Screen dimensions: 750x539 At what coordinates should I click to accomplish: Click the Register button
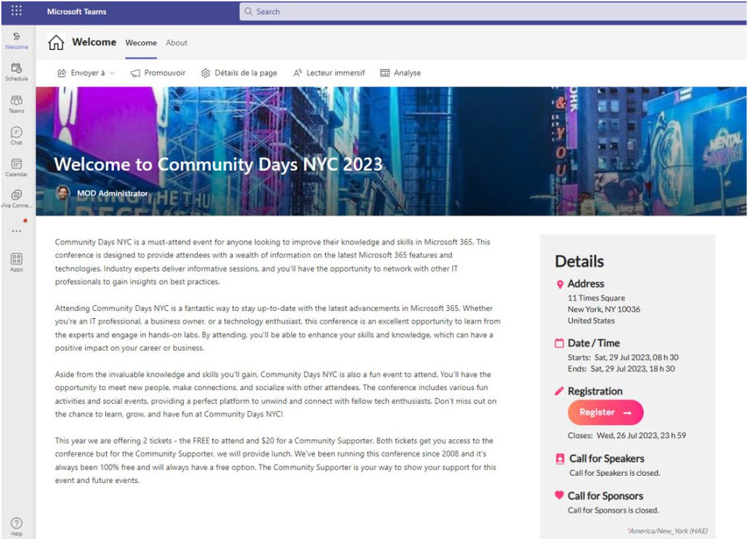tap(605, 413)
